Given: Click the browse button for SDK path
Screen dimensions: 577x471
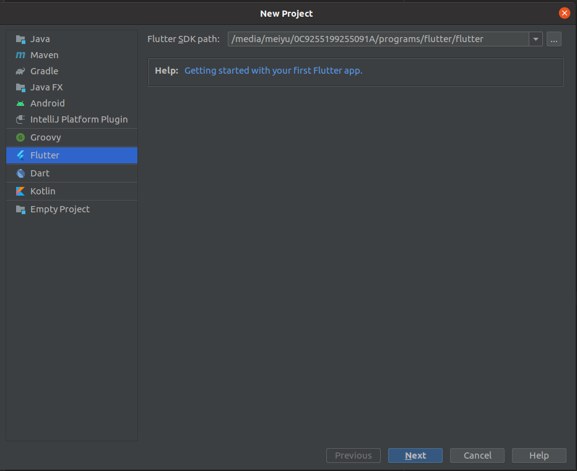Looking at the screenshot, I should point(553,39).
